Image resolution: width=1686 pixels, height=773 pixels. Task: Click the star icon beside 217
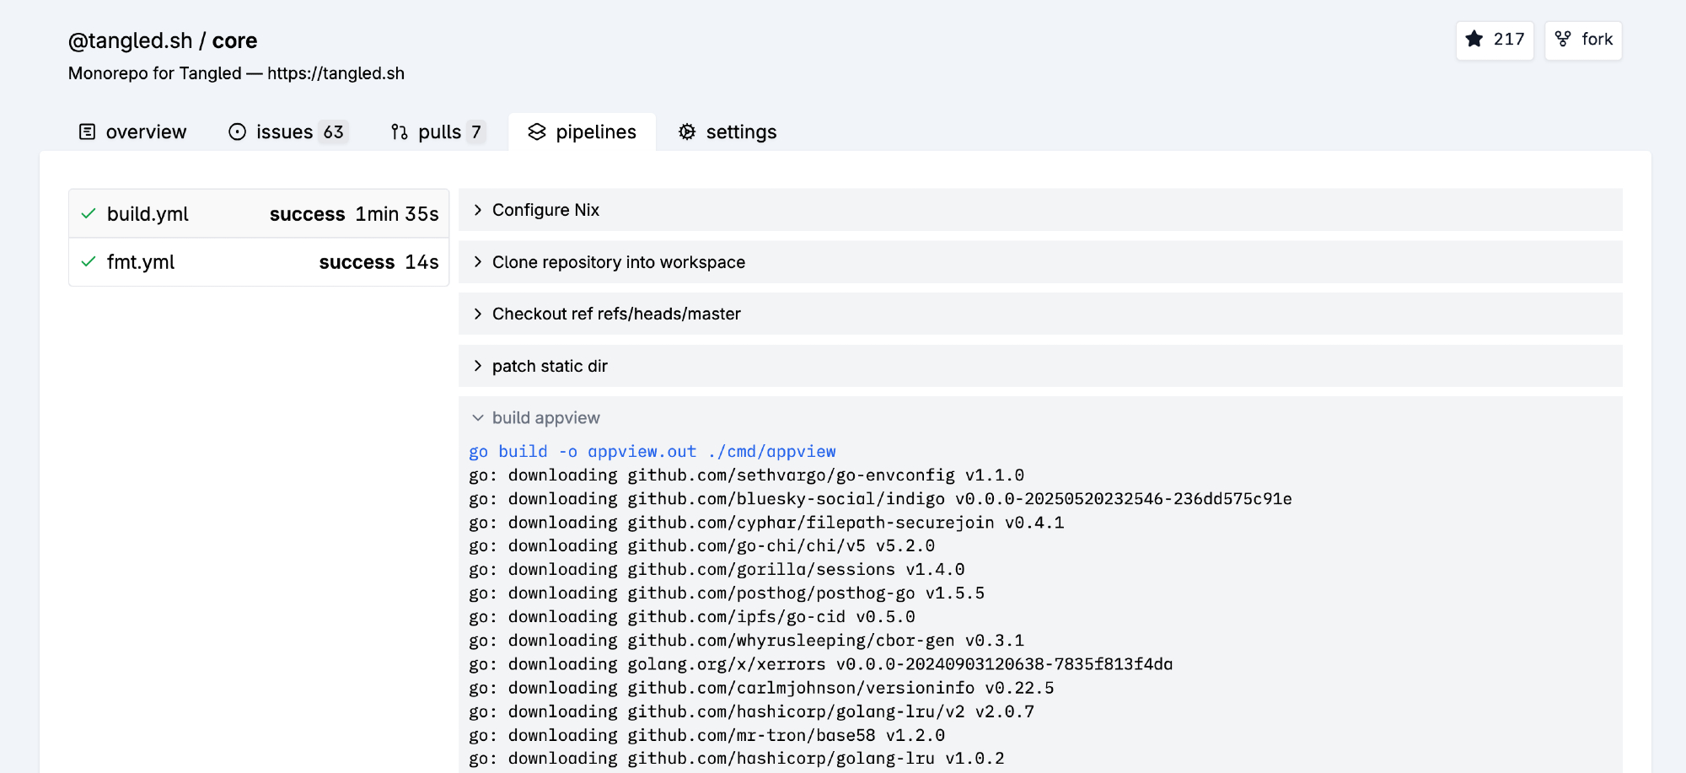pyautogui.click(x=1474, y=40)
